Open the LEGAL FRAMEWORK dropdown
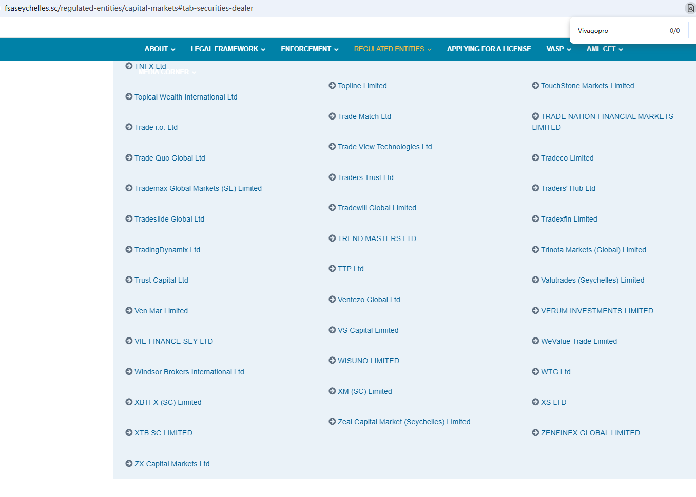696x497 pixels. [x=228, y=49]
